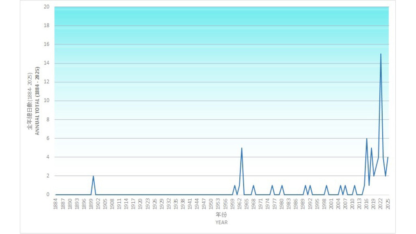Select the 1900 spike on the line

(93, 176)
